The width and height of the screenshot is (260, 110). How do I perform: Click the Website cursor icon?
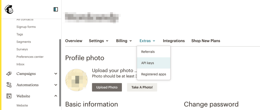(x=9, y=96)
